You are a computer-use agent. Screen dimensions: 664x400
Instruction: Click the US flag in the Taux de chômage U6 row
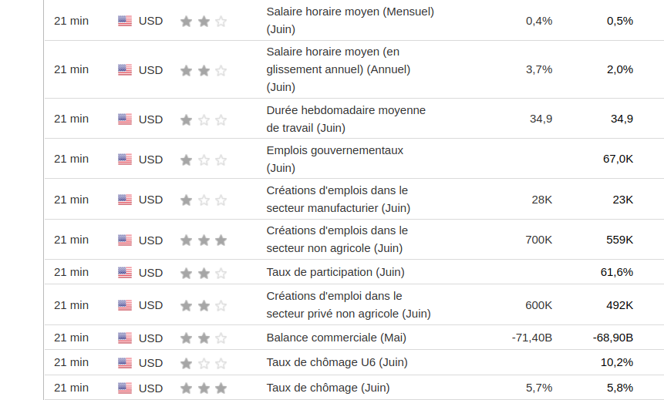tap(125, 363)
